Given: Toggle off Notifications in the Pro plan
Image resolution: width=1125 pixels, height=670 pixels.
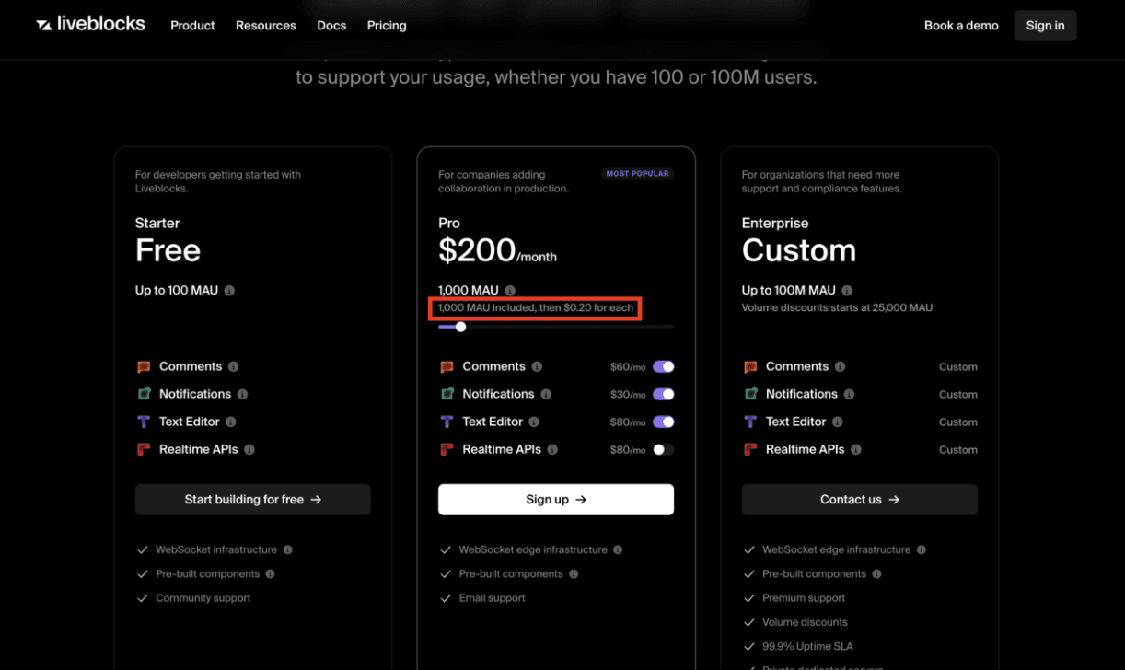Looking at the screenshot, I should click(664, 394).
